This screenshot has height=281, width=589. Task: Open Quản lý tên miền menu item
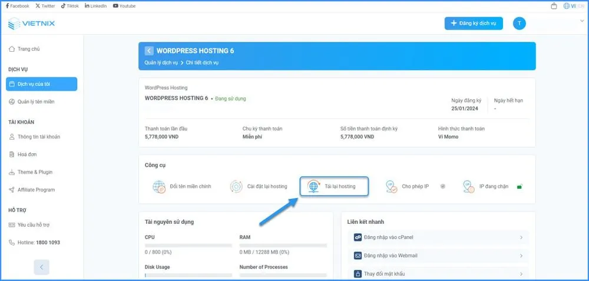pyautogui.click(x=35, y=101)
